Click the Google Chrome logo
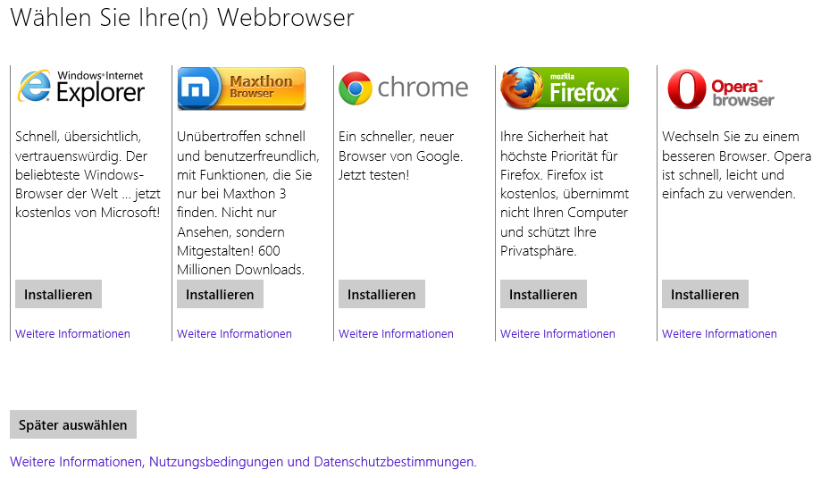 404,88
